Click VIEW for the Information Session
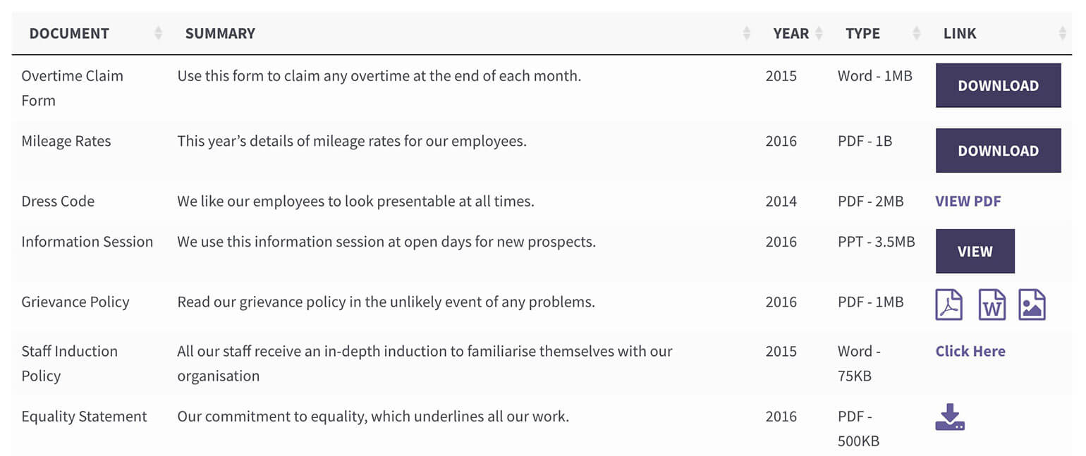This screenshot has height=456, width=1086. [975, 251]
